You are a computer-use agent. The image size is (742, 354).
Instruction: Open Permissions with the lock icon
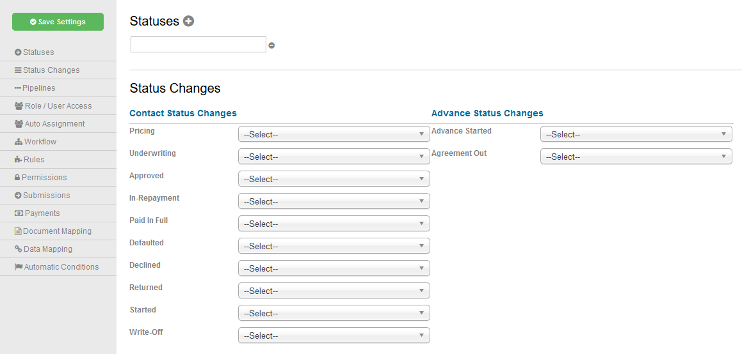pos(58,178)
